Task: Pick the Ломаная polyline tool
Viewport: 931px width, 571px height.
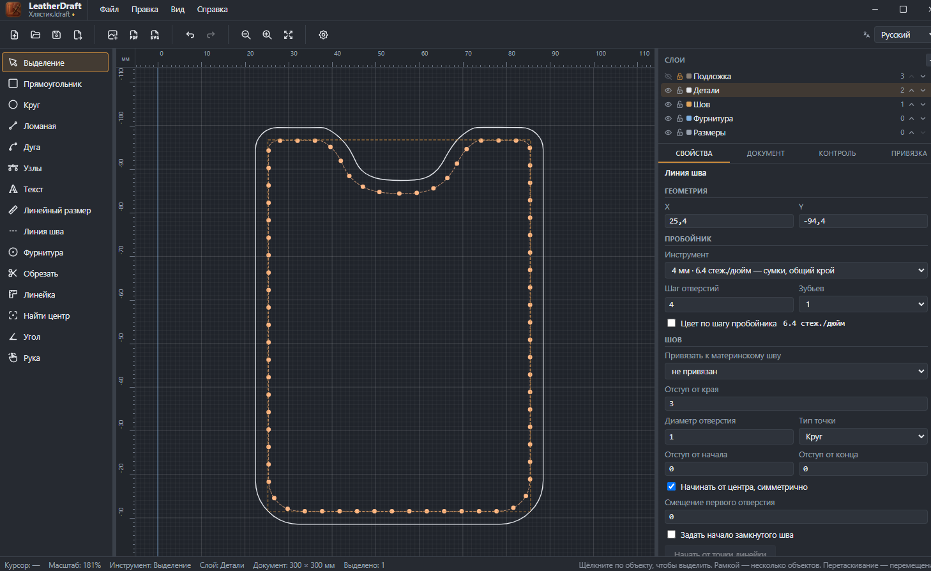Action: pos(56,126)
